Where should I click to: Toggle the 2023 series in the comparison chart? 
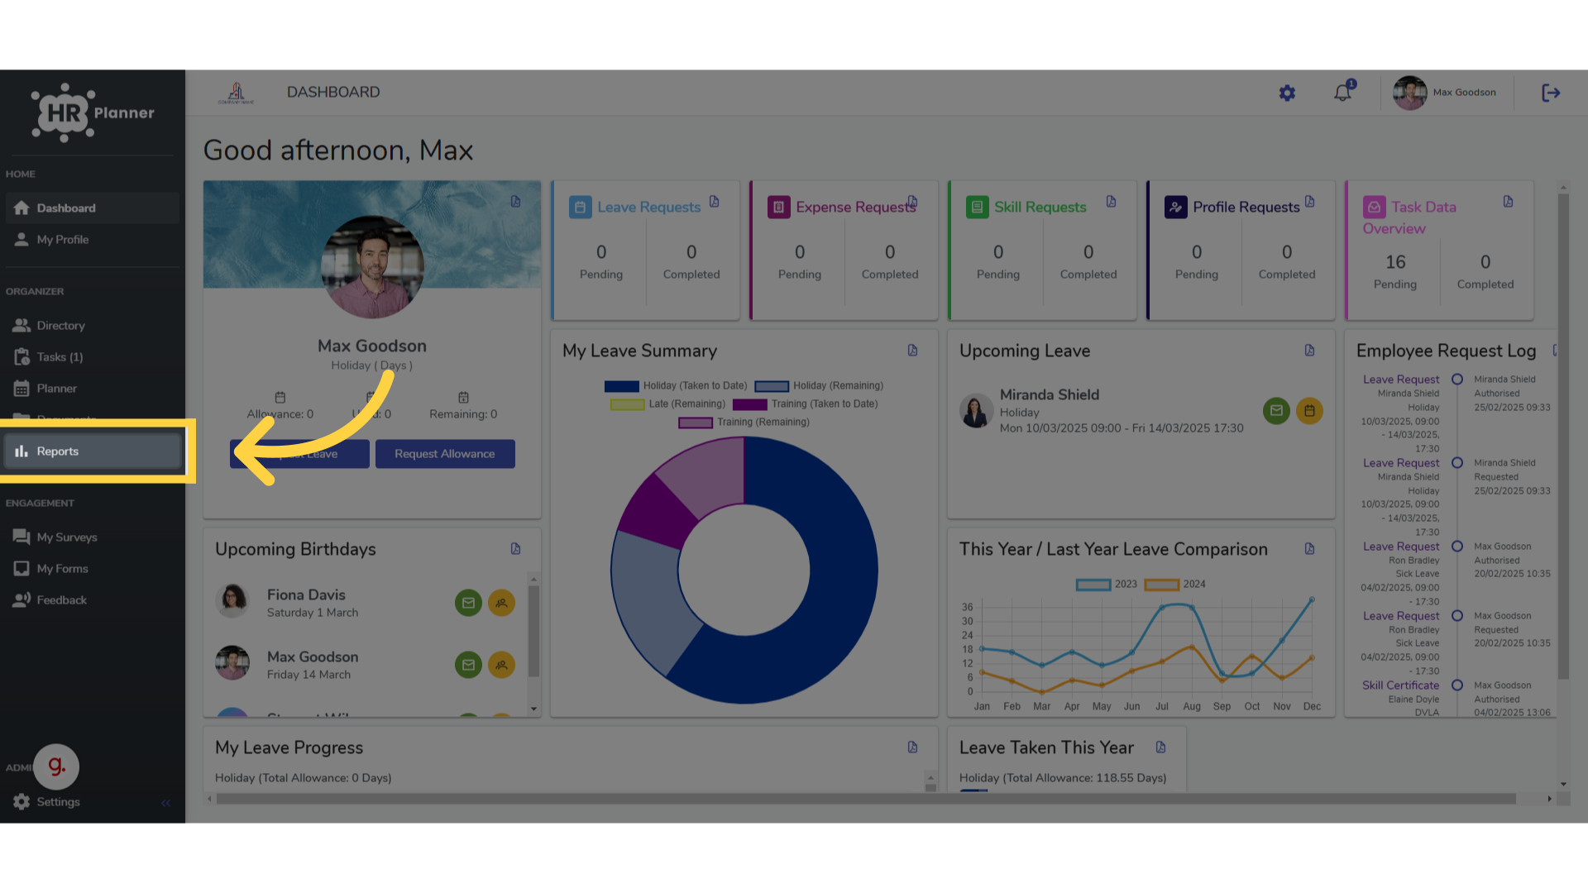pyautogui.click(x=1107, y=585)
